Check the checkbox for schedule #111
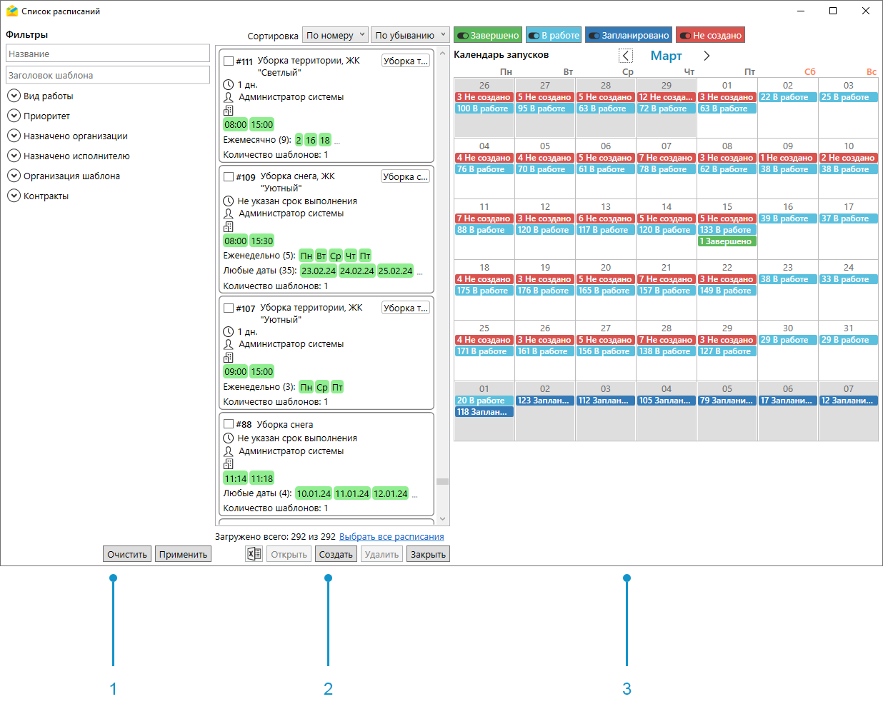This screenshot has height=709, width=883. 229,61
